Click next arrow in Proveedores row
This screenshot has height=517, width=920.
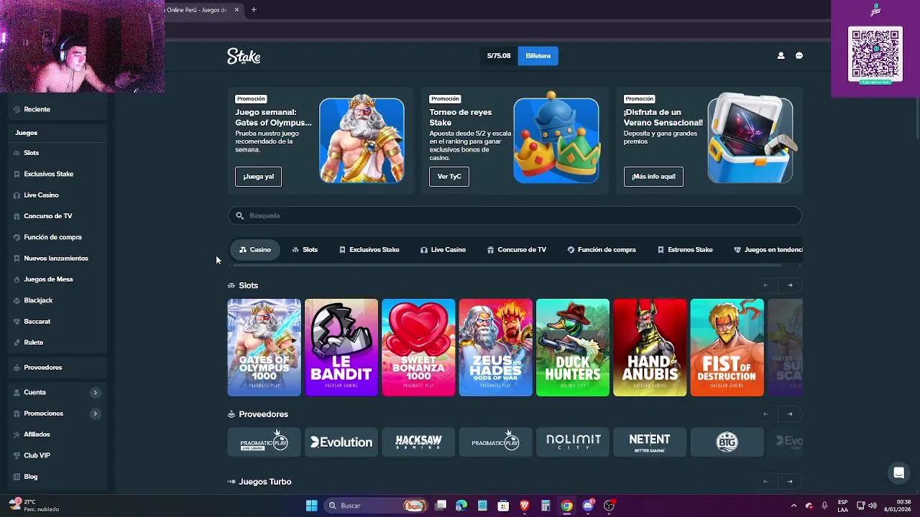[x=790, y=414]
